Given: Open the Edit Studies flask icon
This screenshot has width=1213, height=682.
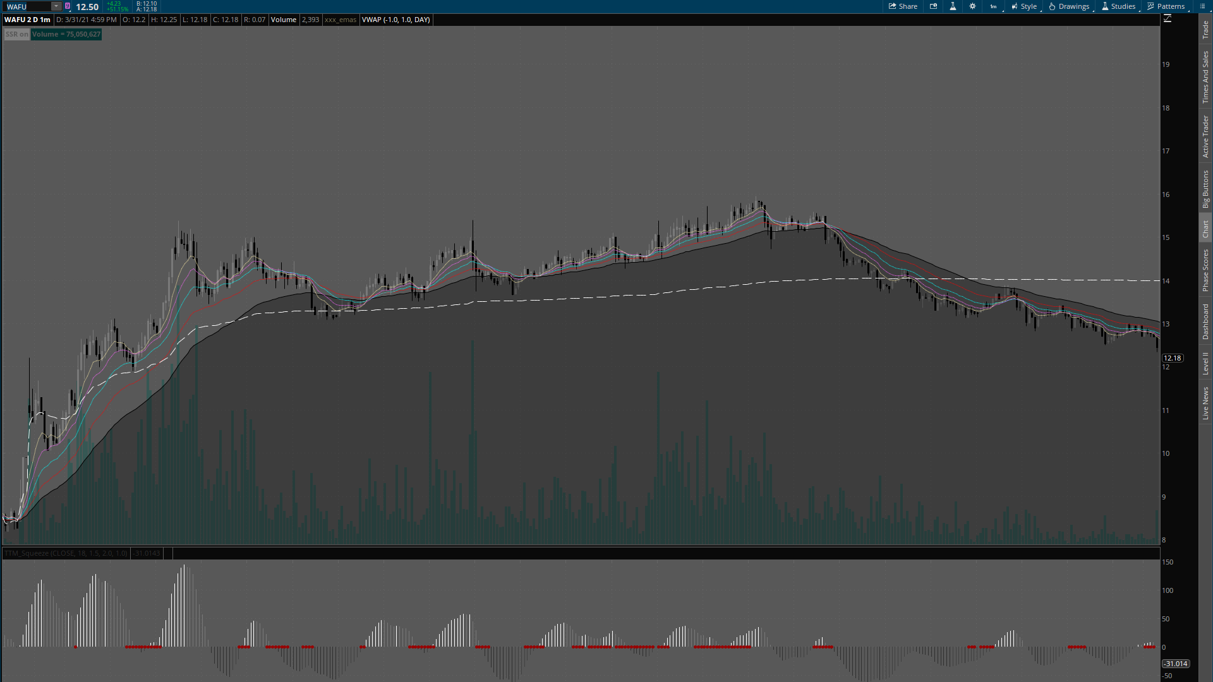Looking at the screenshot, I should click(953, 6).
